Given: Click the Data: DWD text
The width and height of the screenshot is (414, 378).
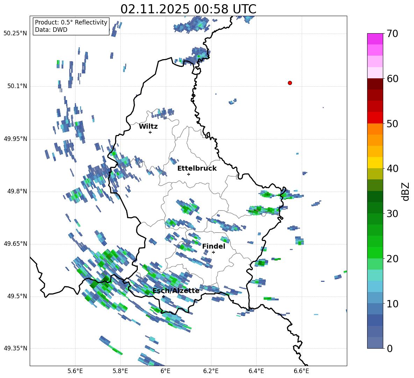Looking at the screenshot, I should pyautogui.click(x=51, y=30).
